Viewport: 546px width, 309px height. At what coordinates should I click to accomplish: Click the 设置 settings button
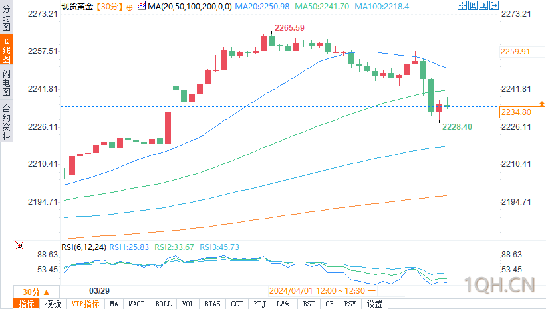[374, 304]
